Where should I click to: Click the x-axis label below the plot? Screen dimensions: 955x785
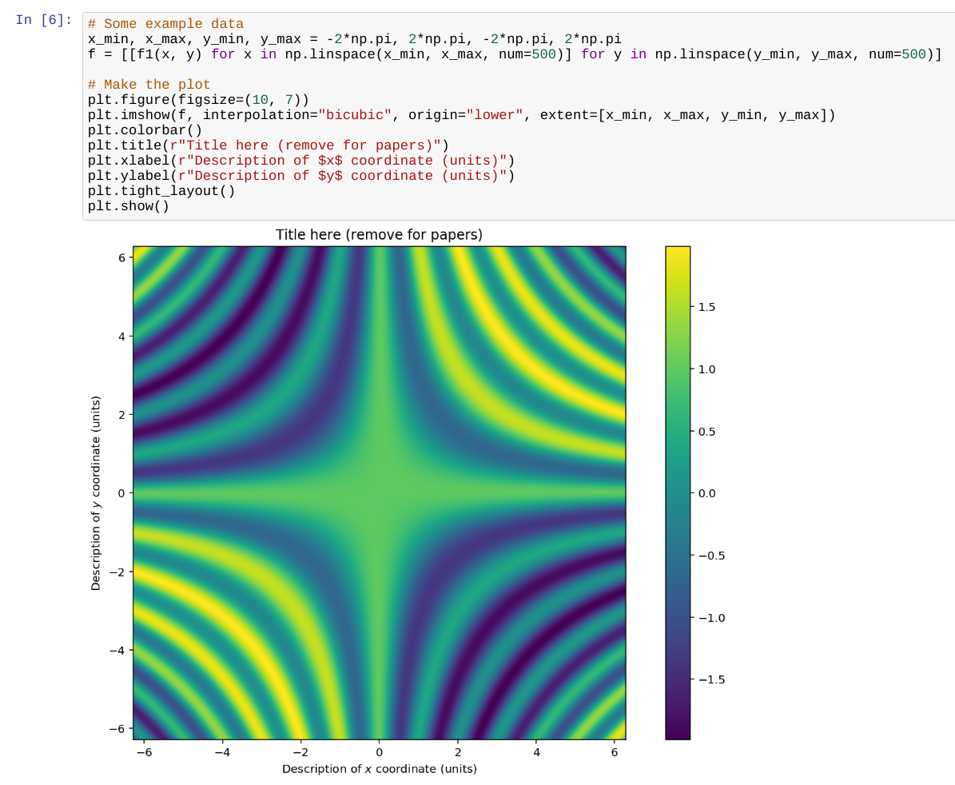pos(379,769)
